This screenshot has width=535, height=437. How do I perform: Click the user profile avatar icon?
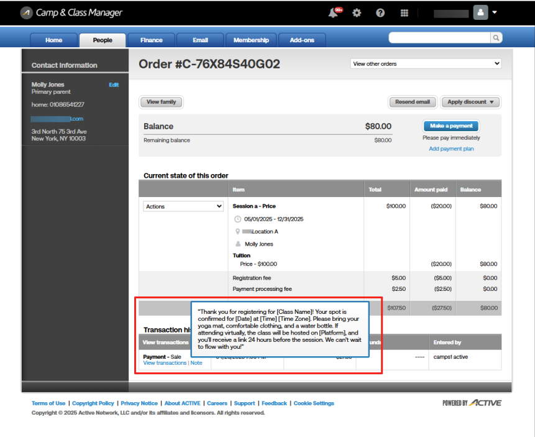pyautogui.click(x=480, y=12)
